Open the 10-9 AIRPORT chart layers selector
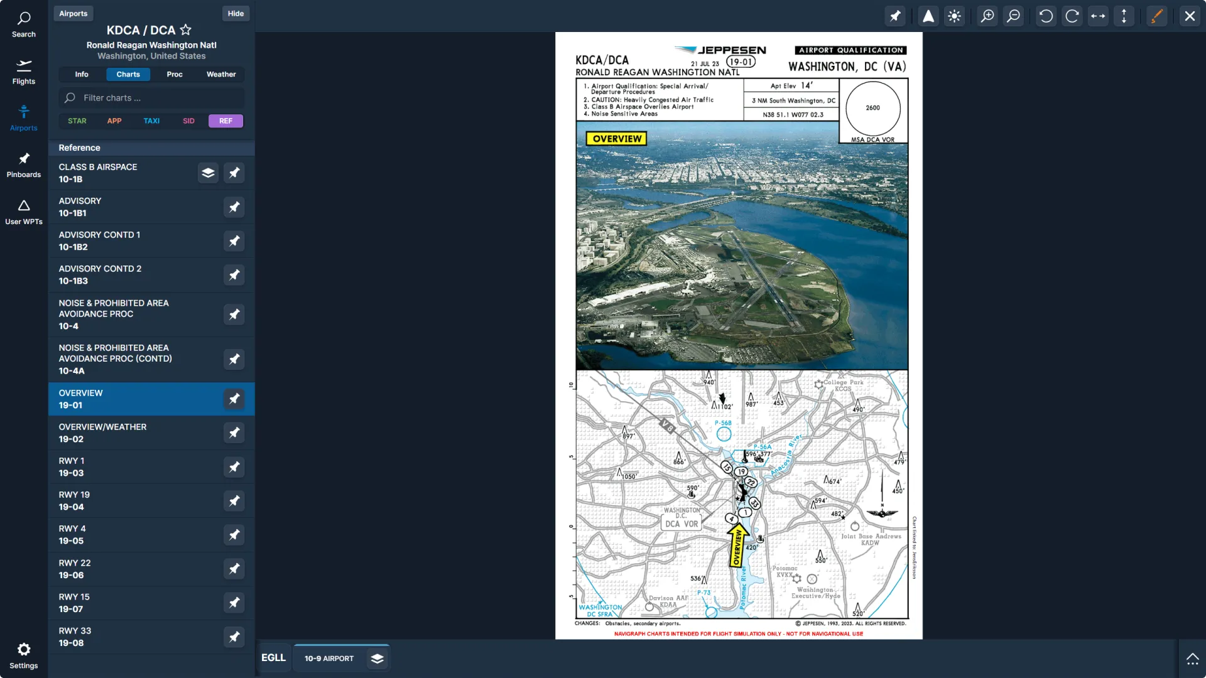This screenshot has width=1206, height=678. [378, 659]
